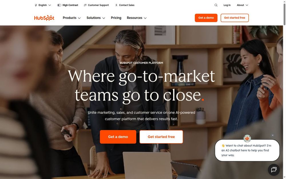This screenshot has height=179, width=286.
Task: Click the chatbot greeting message bubble
Action: (247, 150)
